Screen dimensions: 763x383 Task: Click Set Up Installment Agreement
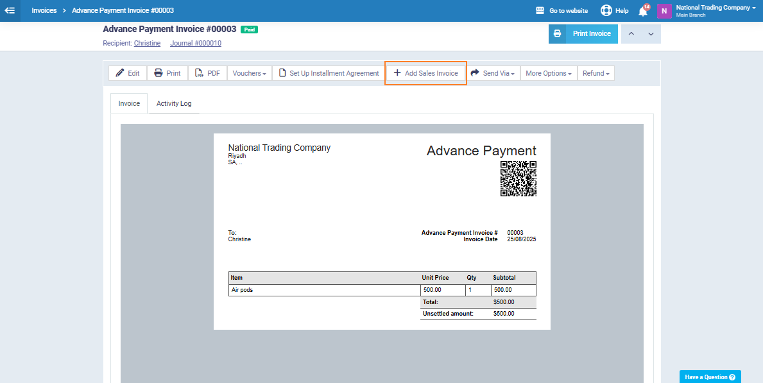pos(329,73)
